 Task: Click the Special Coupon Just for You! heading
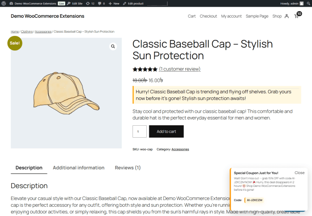256,173
